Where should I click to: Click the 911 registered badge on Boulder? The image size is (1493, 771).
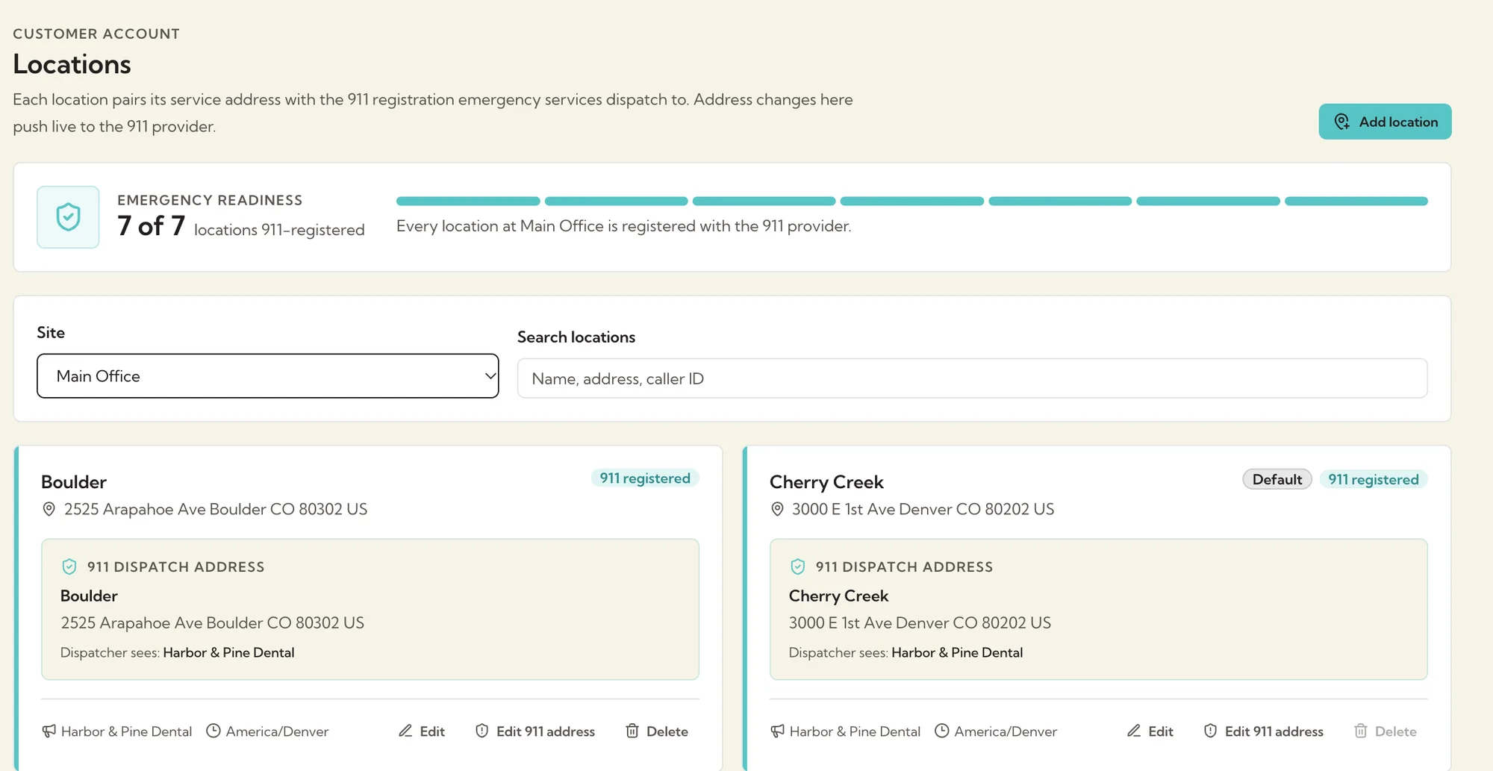pyautogui.click(x=645, y=478)
